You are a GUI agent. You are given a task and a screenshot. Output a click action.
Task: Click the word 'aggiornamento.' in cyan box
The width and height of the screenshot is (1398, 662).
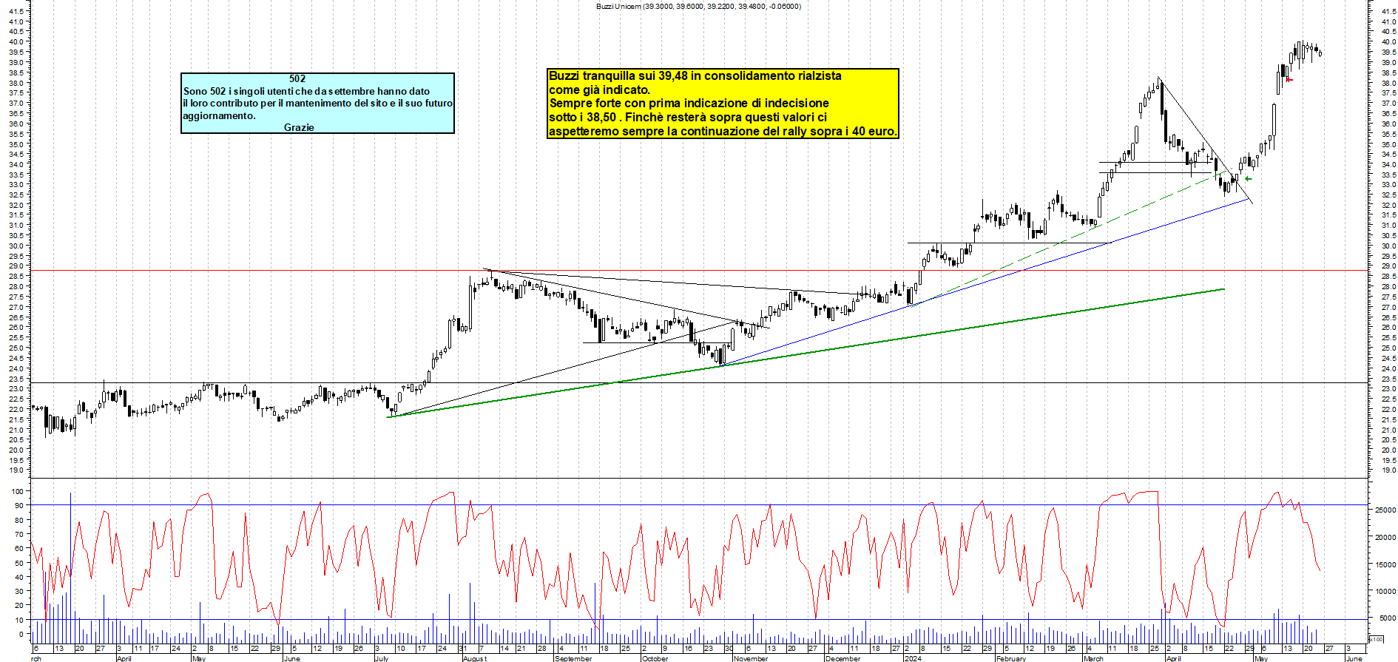coord(219,115)
